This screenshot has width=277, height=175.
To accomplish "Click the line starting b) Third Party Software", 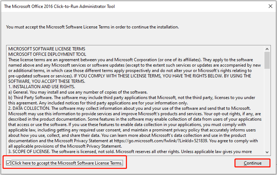I will point(132,98).
